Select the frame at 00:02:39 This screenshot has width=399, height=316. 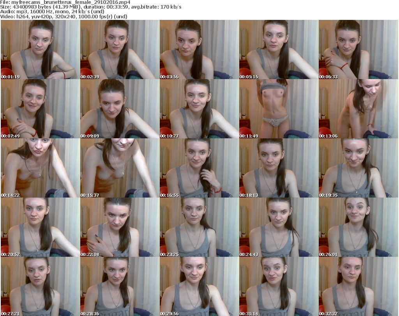[x=119, y=49]
